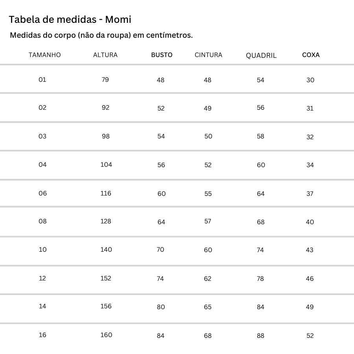The width and height of the screenshot is (354, 354).
Task: Click the bold COXA column header
Action: coord(311,55)
